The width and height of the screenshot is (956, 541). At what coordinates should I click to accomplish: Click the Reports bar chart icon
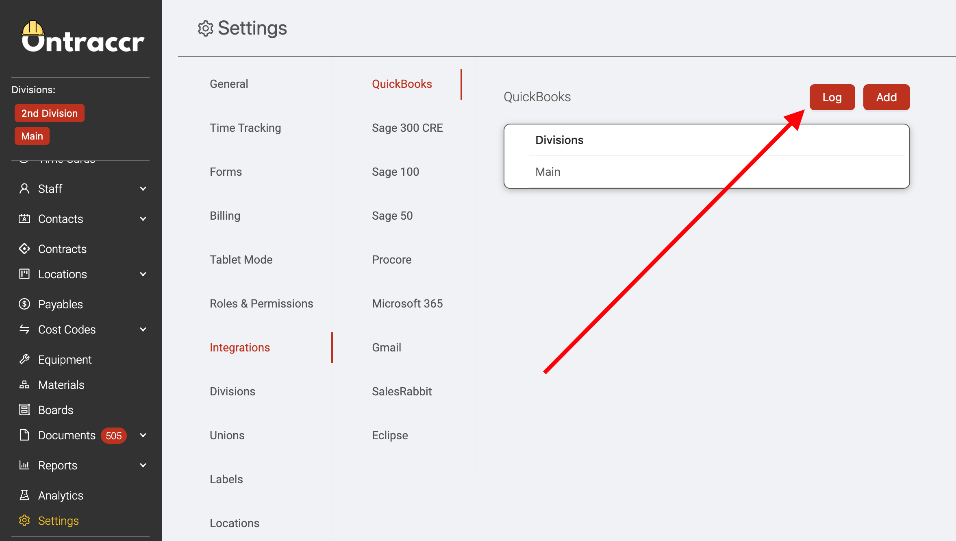[x=24, y=465]
